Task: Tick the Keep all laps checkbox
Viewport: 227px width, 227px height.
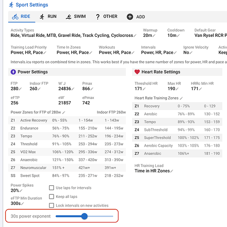Action: pos(51,197)
